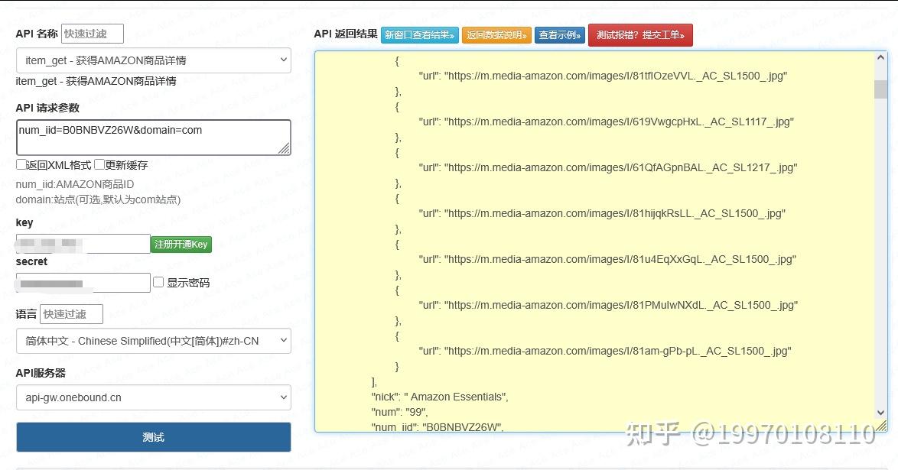Click the "num_iid": "B0BNBVZ26W" result line
898x470 pixels.
click(x=438, y=427)
